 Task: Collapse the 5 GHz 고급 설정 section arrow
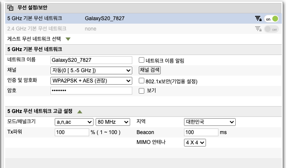point(80,112)
